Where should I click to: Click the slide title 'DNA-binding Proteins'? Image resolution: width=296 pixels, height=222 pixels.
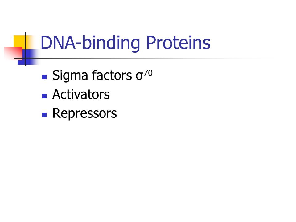[x=125, y=43]
